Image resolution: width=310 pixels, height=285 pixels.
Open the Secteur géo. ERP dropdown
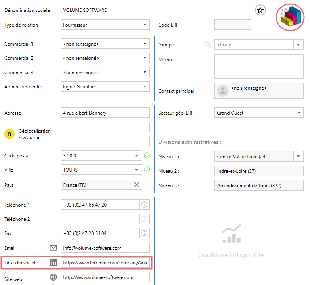click(x=259, y=113)
